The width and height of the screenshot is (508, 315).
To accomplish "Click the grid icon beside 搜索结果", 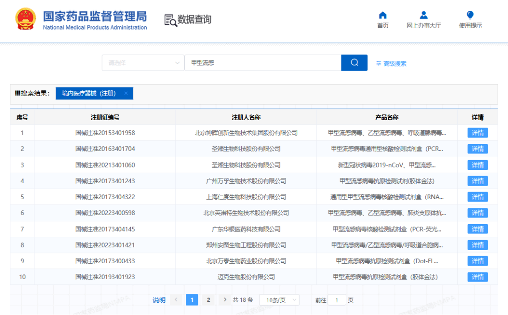I will tap(17, 93).
